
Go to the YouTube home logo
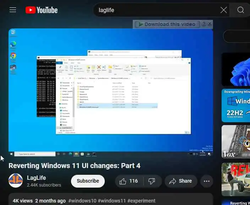[42, 10]
